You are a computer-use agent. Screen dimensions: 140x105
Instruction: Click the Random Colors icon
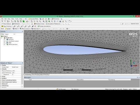[35, 24]
